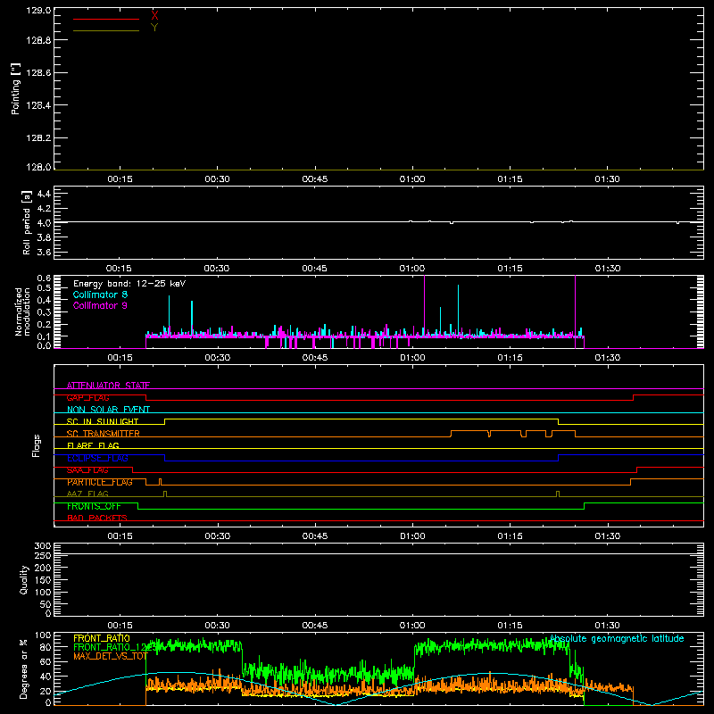714x714 pixels.
Task: Click the Normalized modulation axis title
Action: click(22, 311)
